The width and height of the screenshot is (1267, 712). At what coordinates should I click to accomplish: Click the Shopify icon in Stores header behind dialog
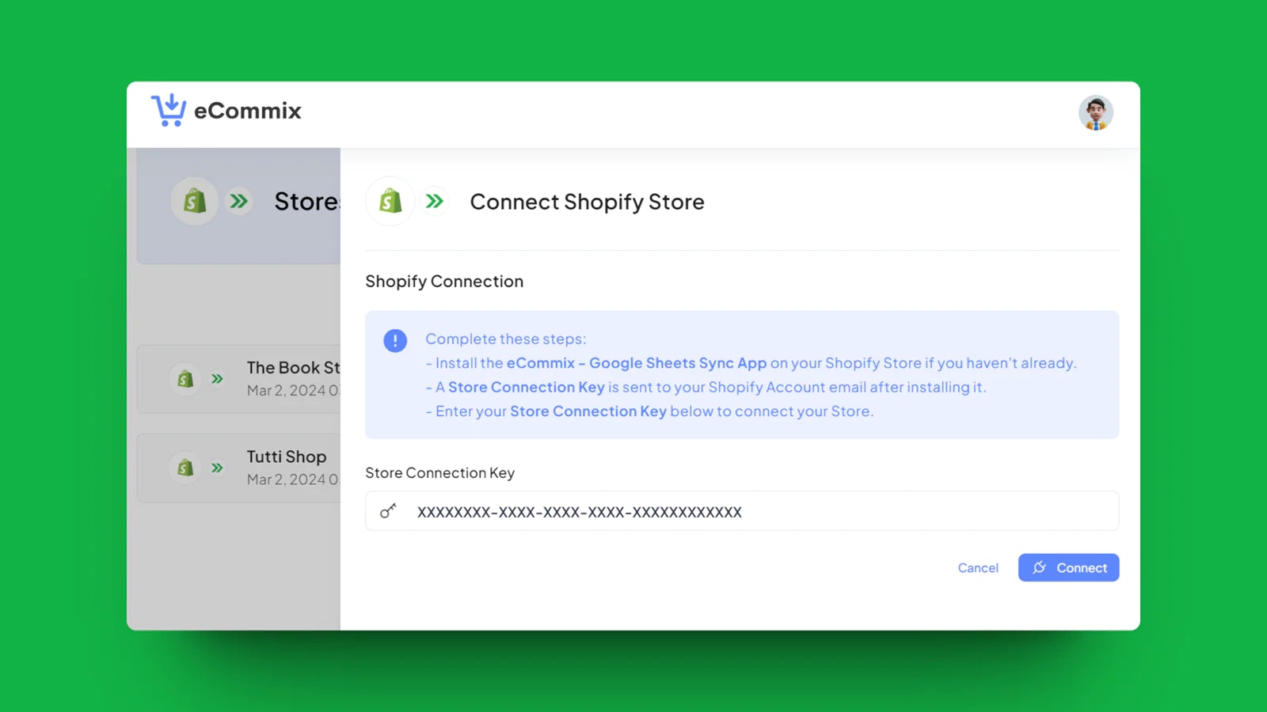pos(195,201)
